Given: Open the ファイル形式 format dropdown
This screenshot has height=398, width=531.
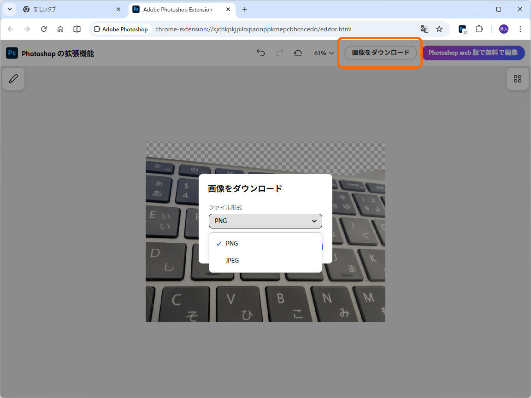Looking at the screenshot, I should [265, 221].
